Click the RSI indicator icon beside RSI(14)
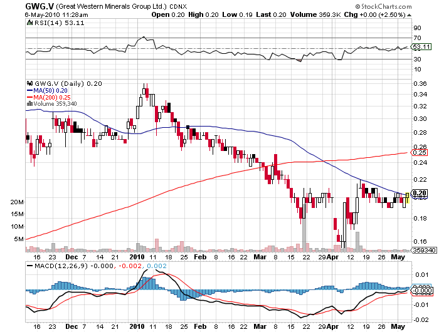 (x=29, y=23)
